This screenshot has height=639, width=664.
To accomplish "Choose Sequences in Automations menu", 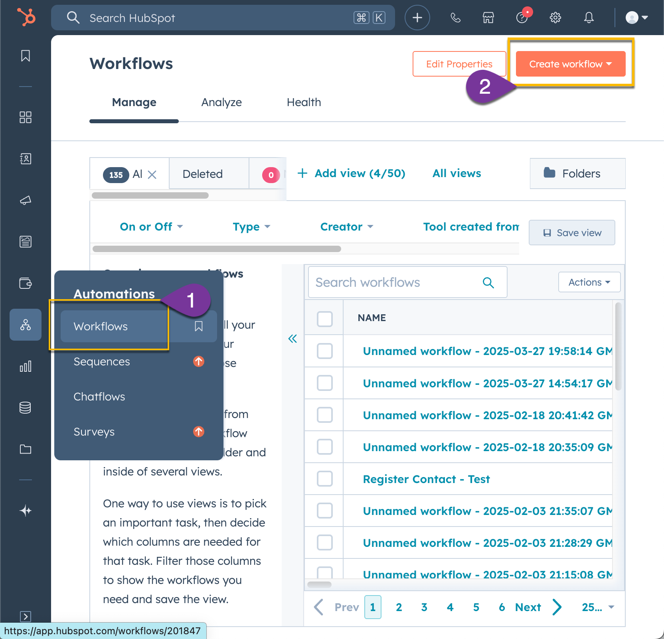I will [102, 361].
